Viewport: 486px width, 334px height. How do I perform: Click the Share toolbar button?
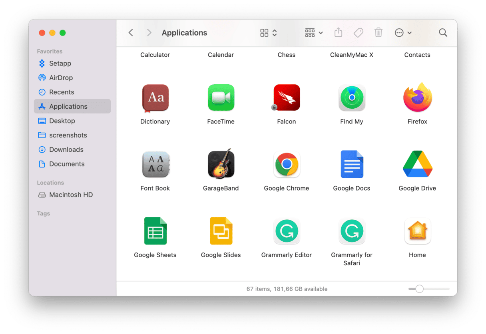(338, 33)
